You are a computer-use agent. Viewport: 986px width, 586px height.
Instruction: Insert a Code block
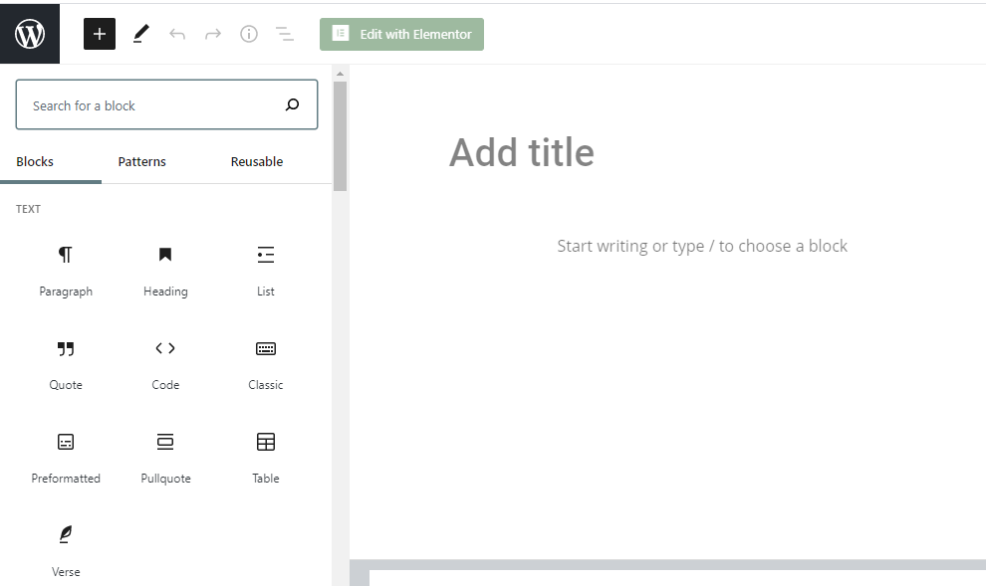click(x=165, y=365)
